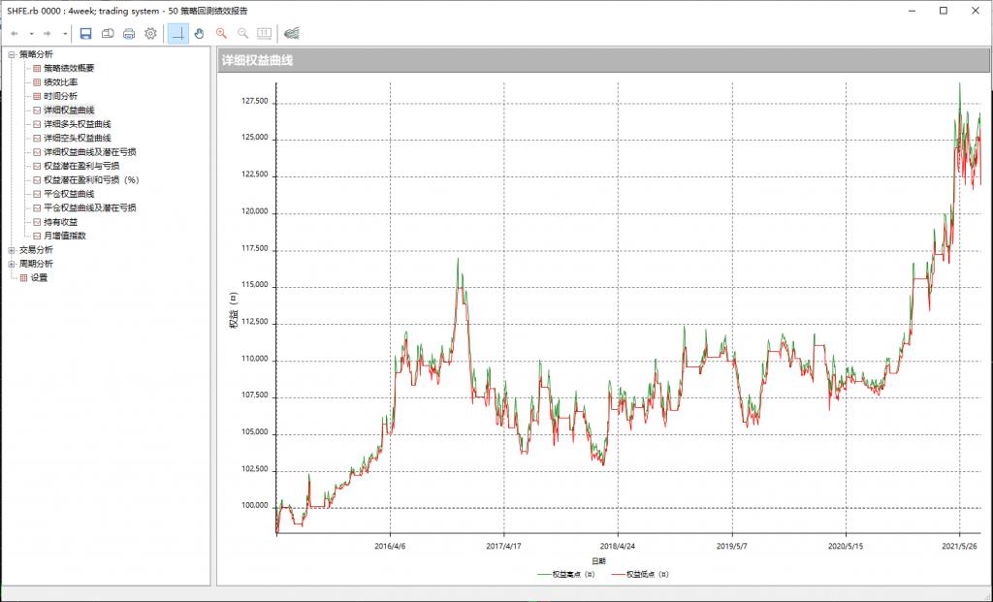Screen dimensions: 993x602
Task: Click the 详细权益曲线 chart header title
Action: [x=257, y=61]
